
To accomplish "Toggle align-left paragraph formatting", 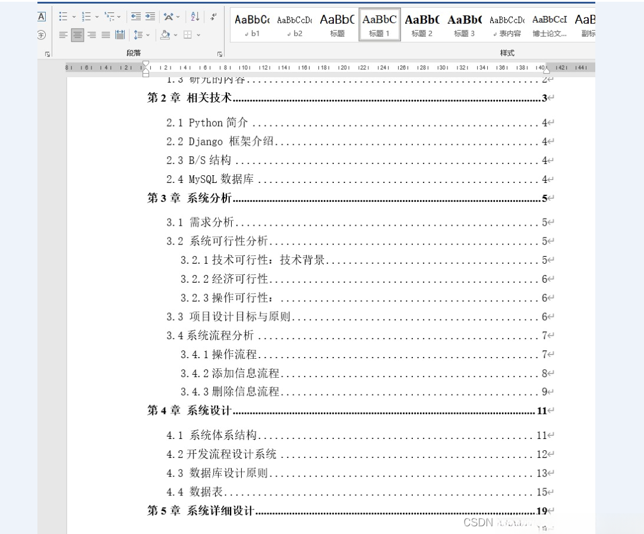I will pos(62,35).
